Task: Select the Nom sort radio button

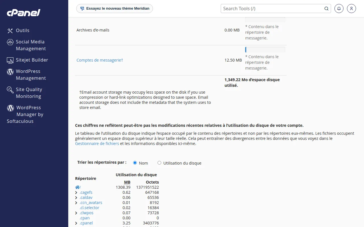Action: 135,163
